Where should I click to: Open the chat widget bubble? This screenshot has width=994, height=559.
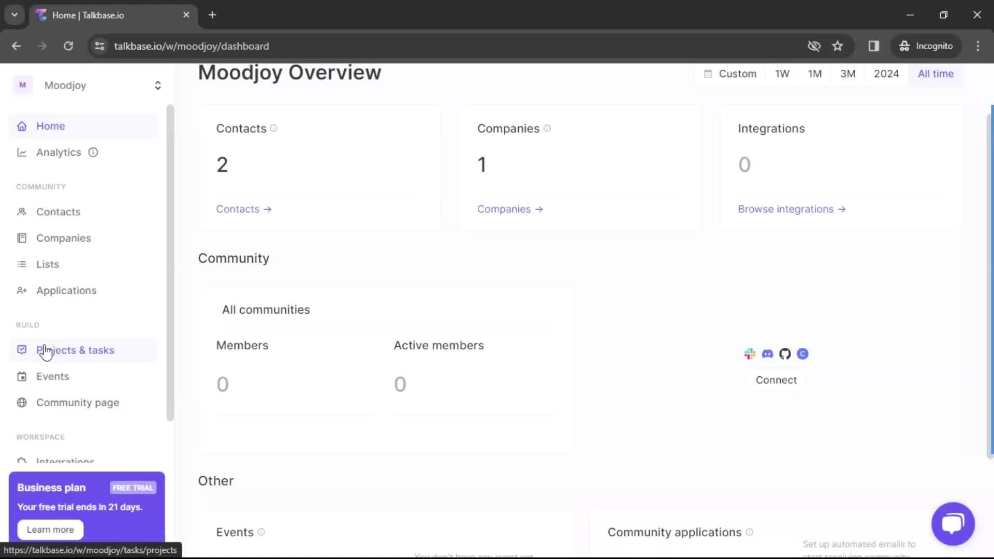click(x=953, y=524)
